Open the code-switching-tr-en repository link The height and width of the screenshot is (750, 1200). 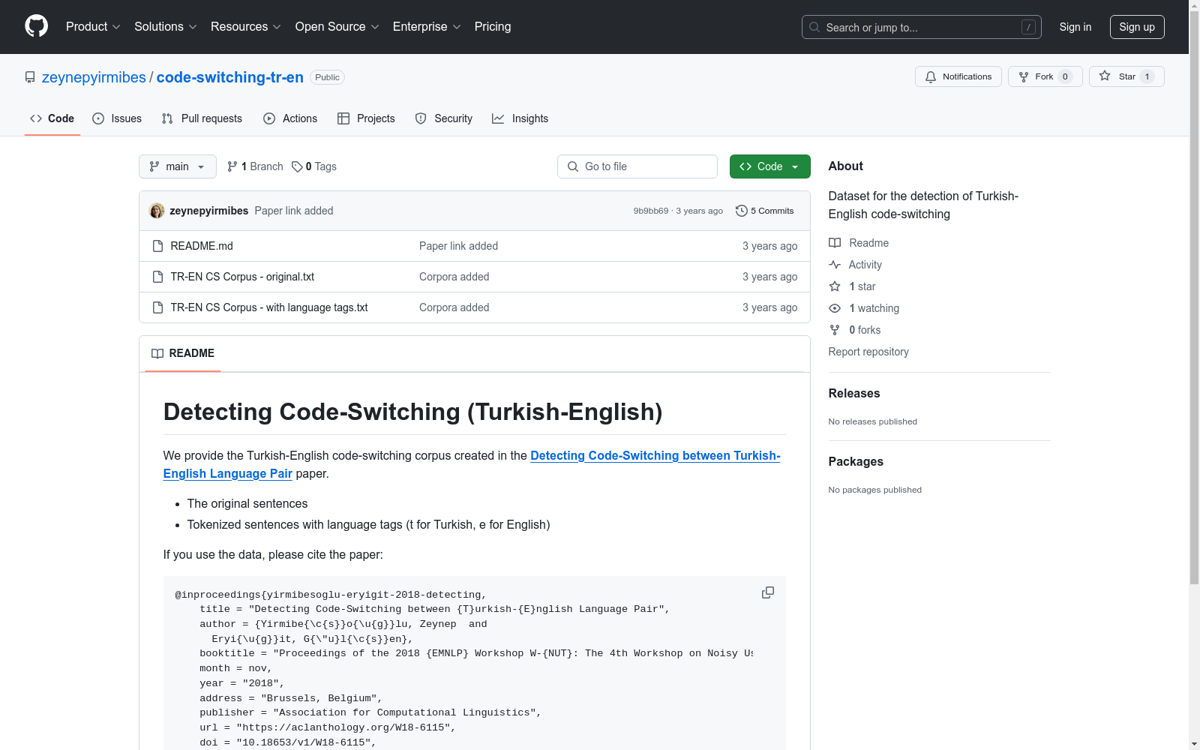(230, 77)
